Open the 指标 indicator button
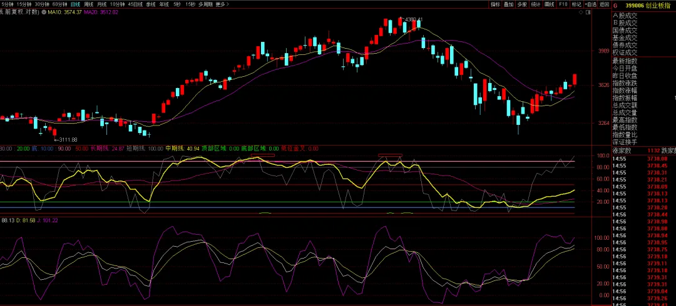Image resolution: width=676 pixels, height=306 pixels. tap(495, 4)
